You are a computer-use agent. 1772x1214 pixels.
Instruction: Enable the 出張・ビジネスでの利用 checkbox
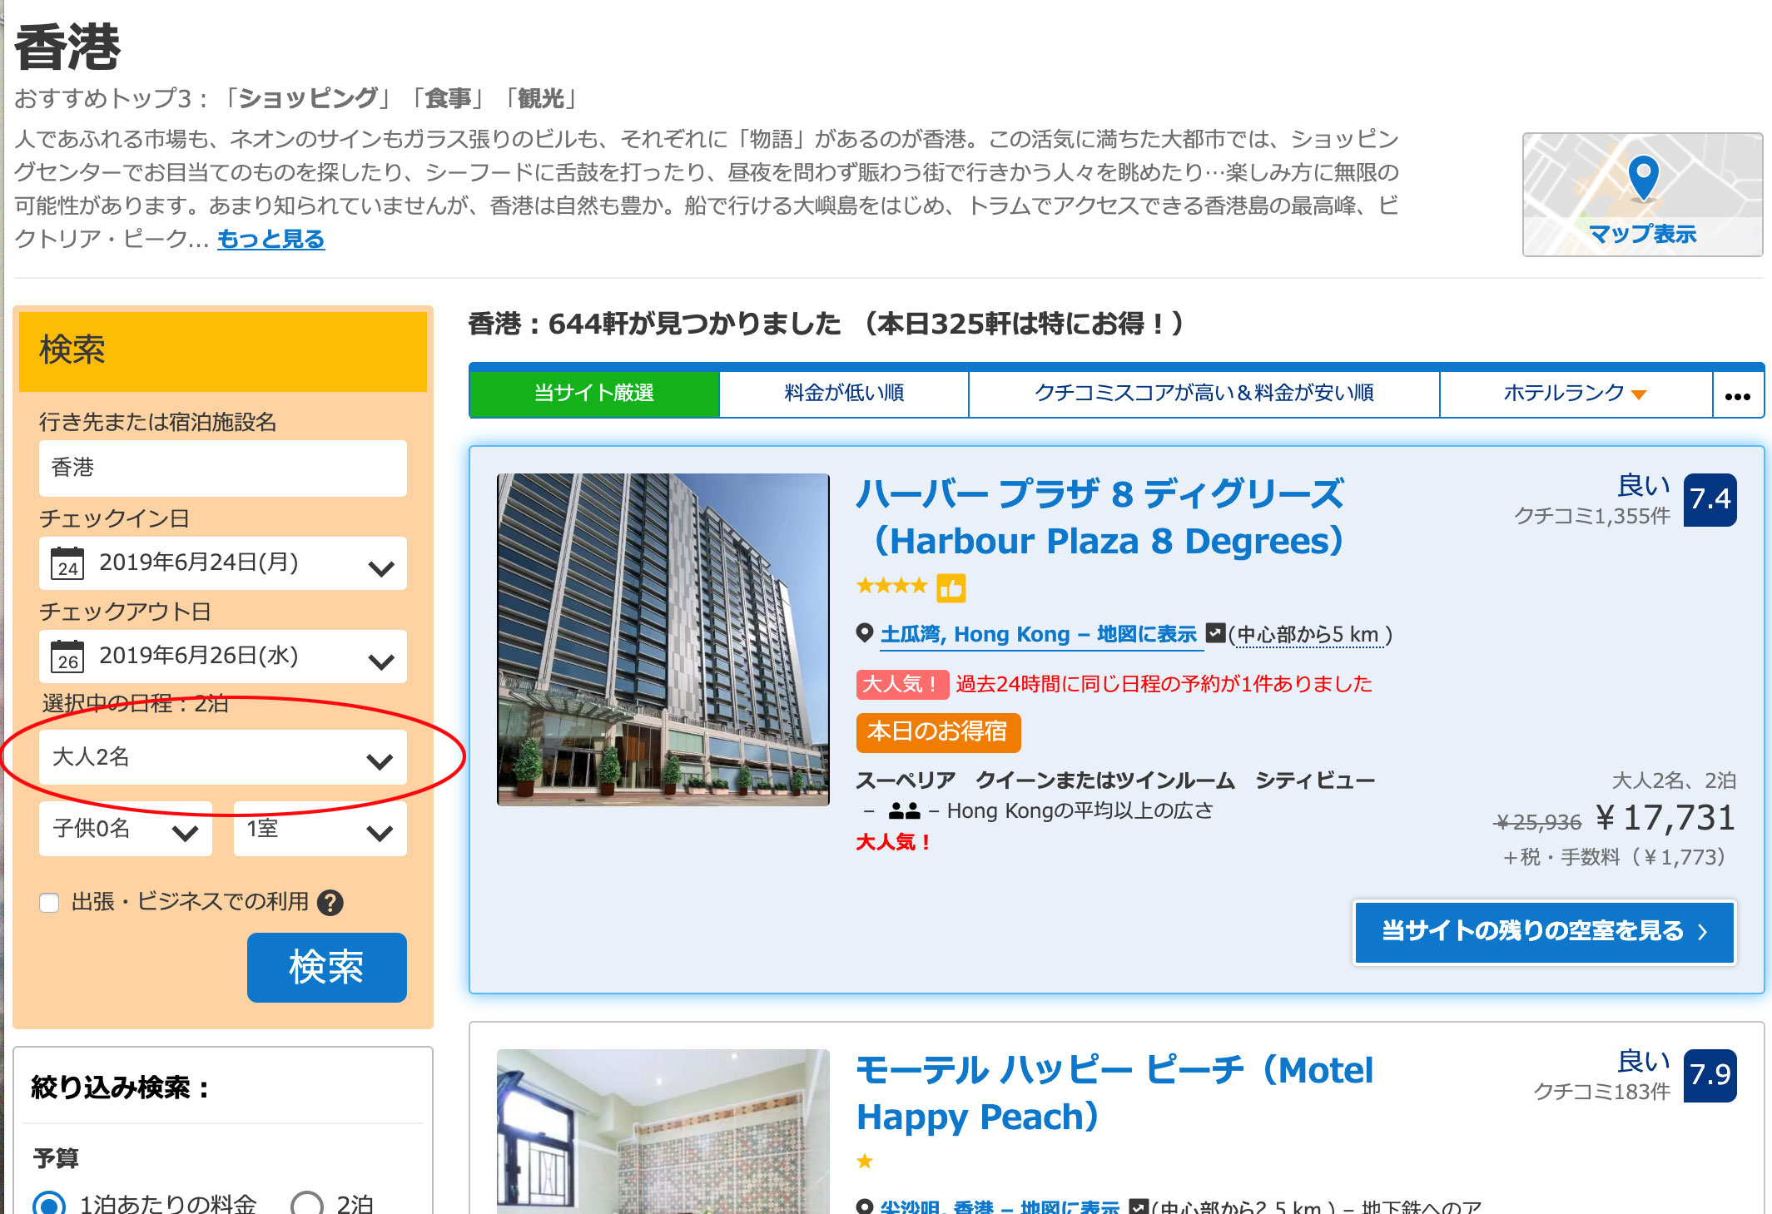point(49,903)
